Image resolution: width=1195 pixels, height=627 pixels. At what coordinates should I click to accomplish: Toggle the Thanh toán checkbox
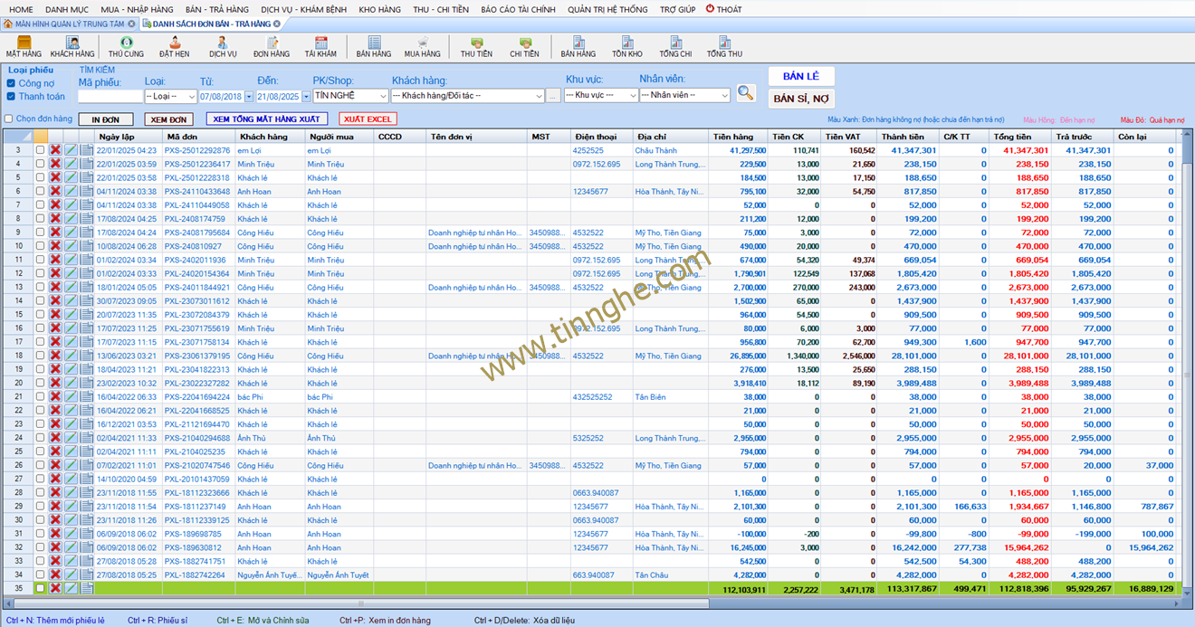click(11, 96)
